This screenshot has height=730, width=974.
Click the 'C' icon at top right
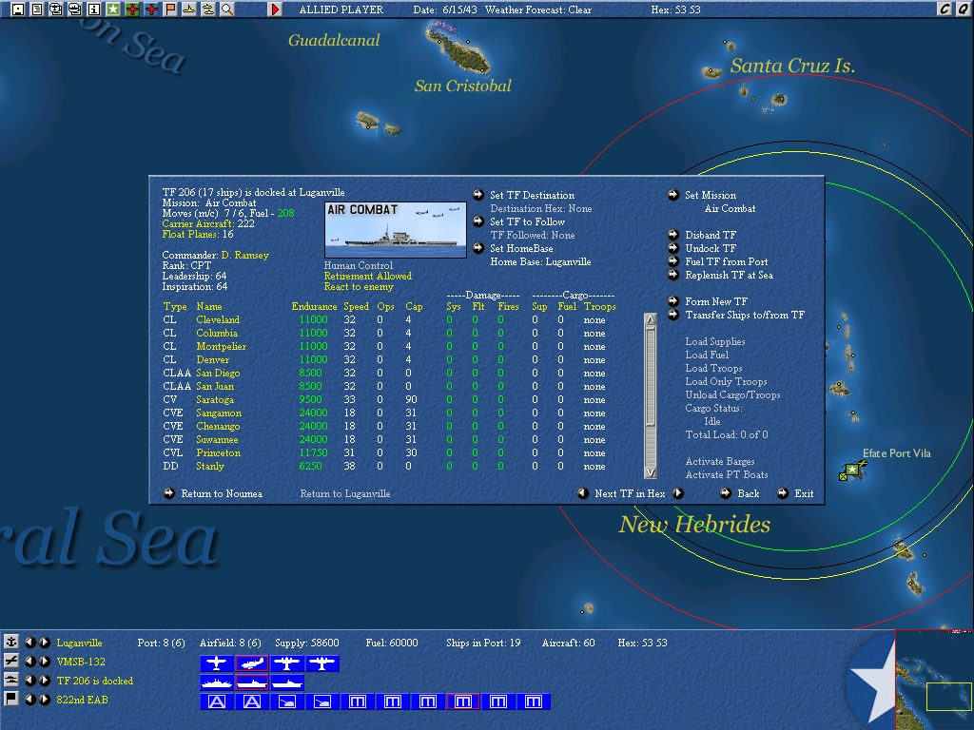[x=945, y=9]
